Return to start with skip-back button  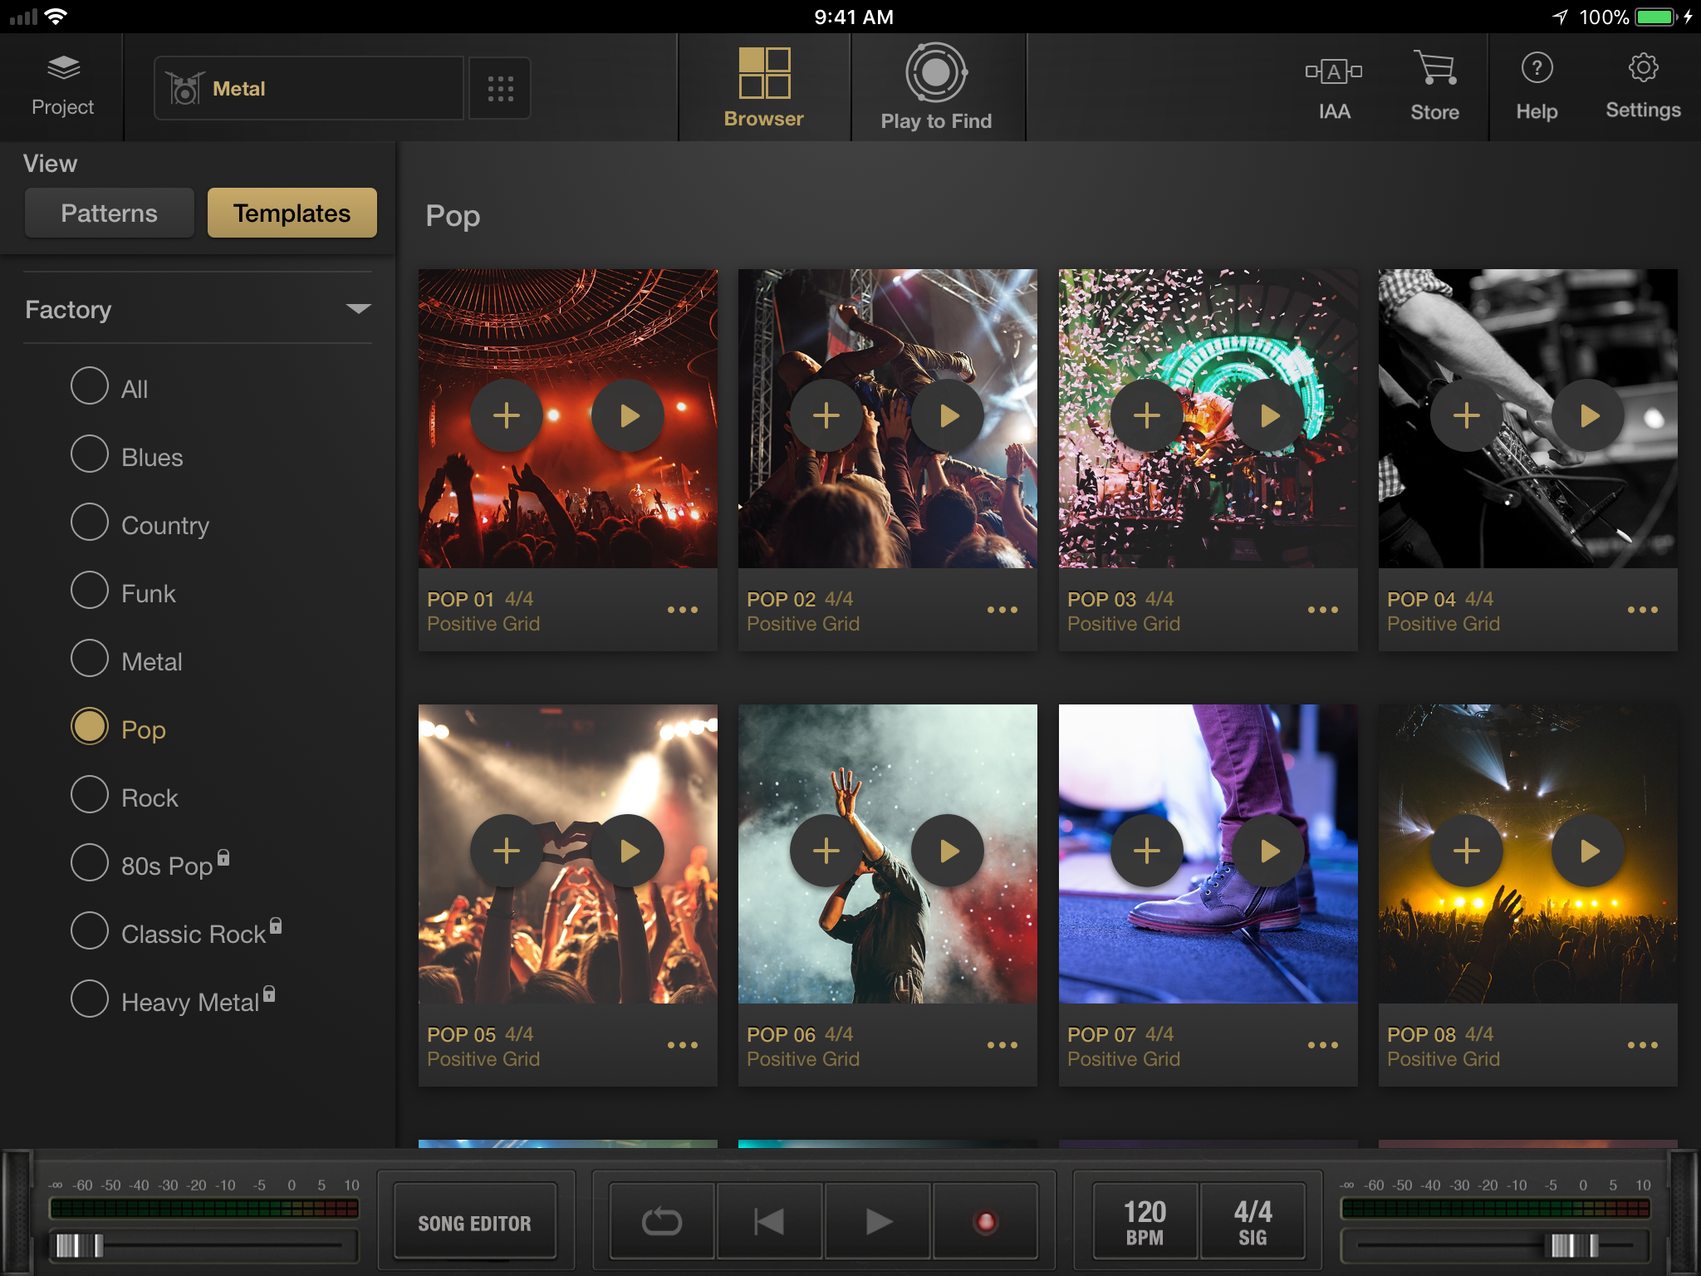click(x=769, y=1221)
